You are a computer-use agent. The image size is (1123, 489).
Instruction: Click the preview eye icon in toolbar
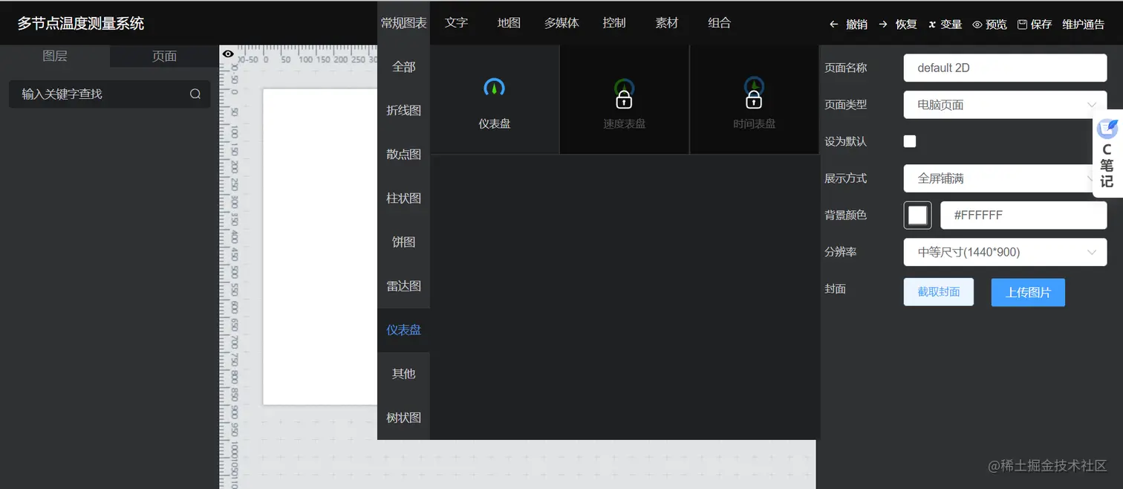(x=977, y=24)
